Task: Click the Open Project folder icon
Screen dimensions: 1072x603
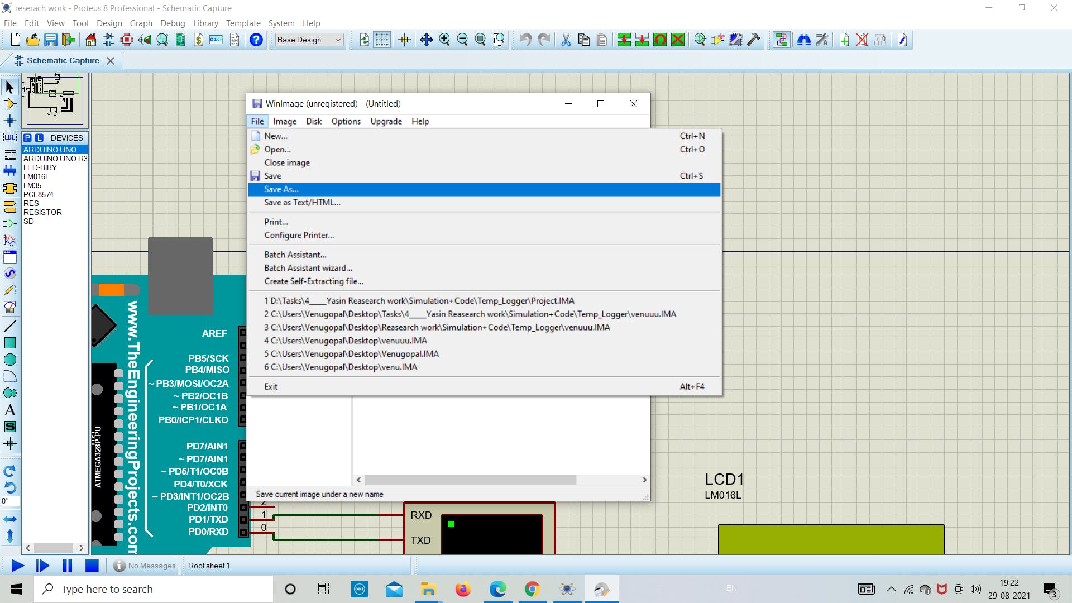Action: click(33, 40)
